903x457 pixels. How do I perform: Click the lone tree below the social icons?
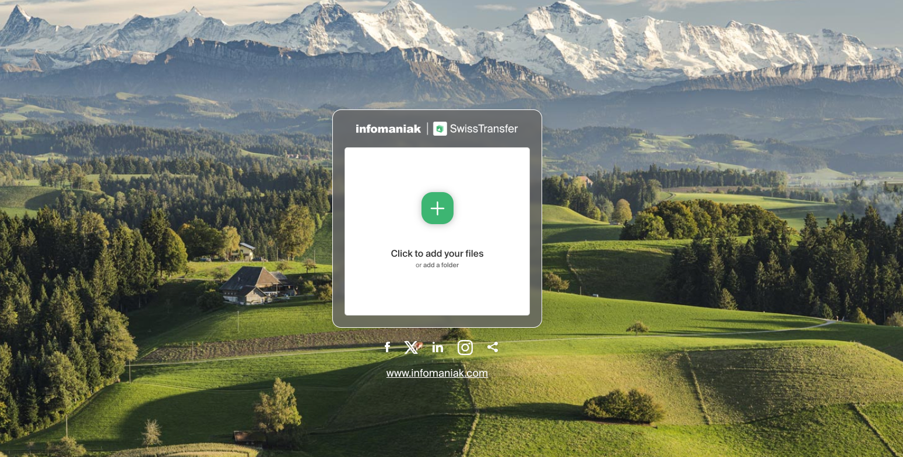(277, 408)
